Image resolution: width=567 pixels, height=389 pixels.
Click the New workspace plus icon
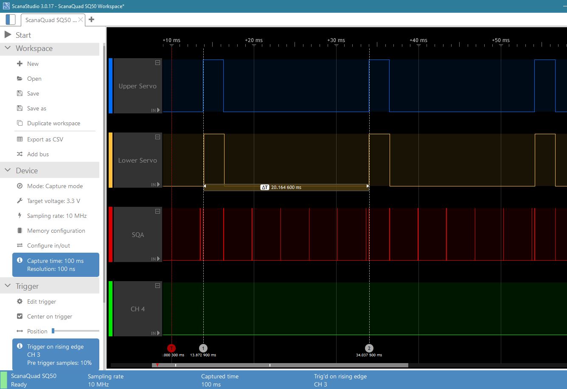pyautogui.click(x=20, y=64)
